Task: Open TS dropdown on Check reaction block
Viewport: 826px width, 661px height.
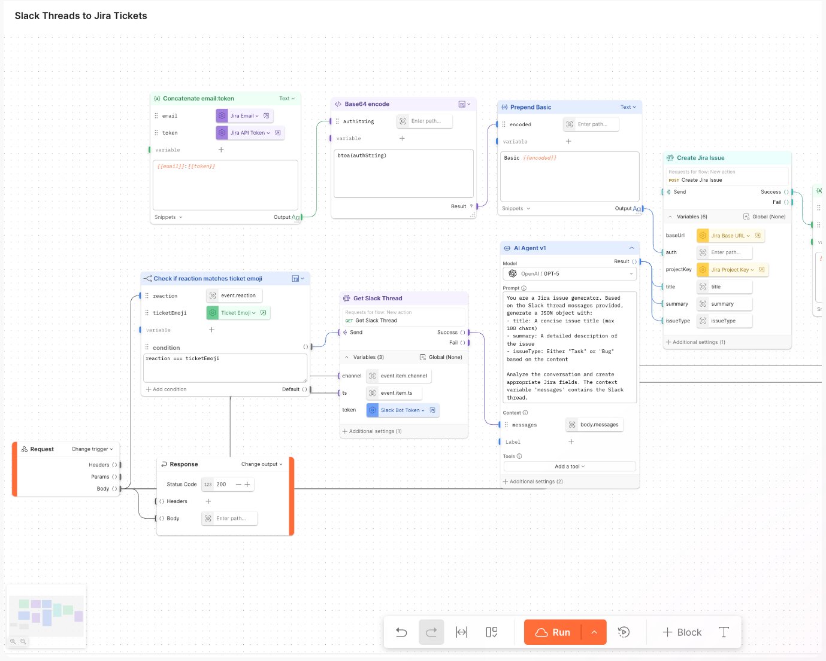Action: click(298, 279)
